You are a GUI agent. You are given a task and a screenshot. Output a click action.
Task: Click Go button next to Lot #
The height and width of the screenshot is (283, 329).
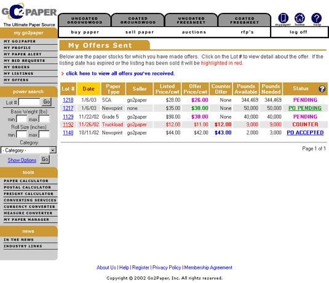pos(47,102)
